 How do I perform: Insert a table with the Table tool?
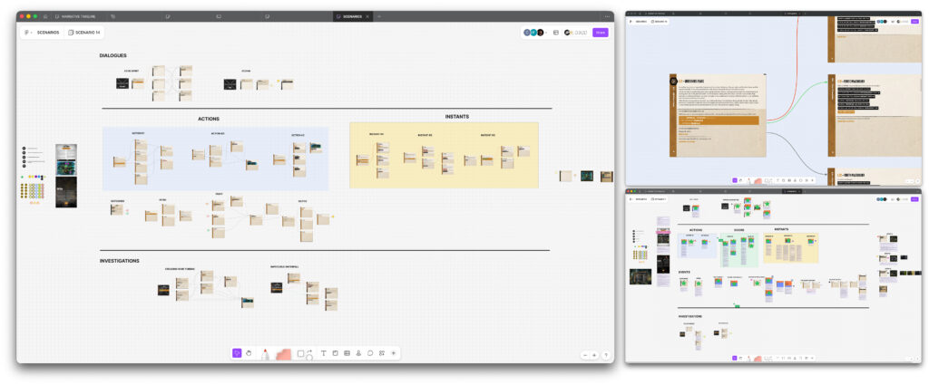pos(347,353)
